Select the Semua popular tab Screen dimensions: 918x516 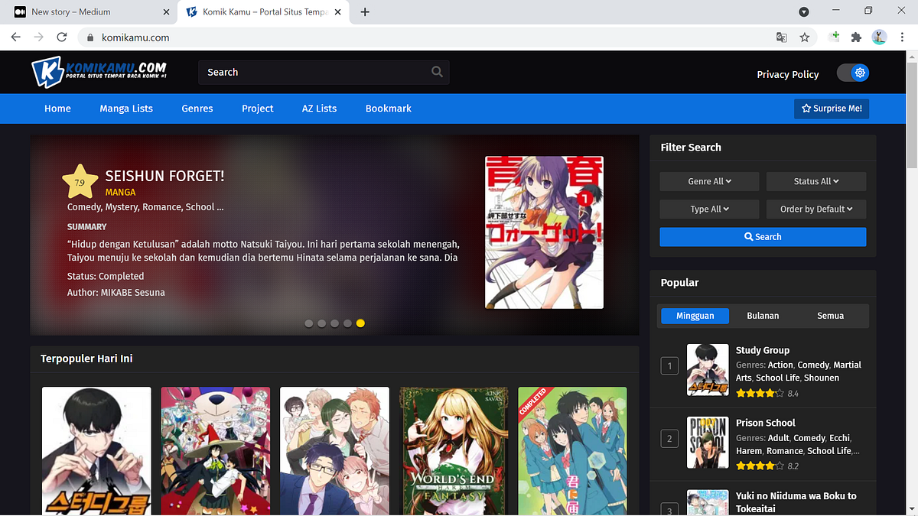pos(830,316)
